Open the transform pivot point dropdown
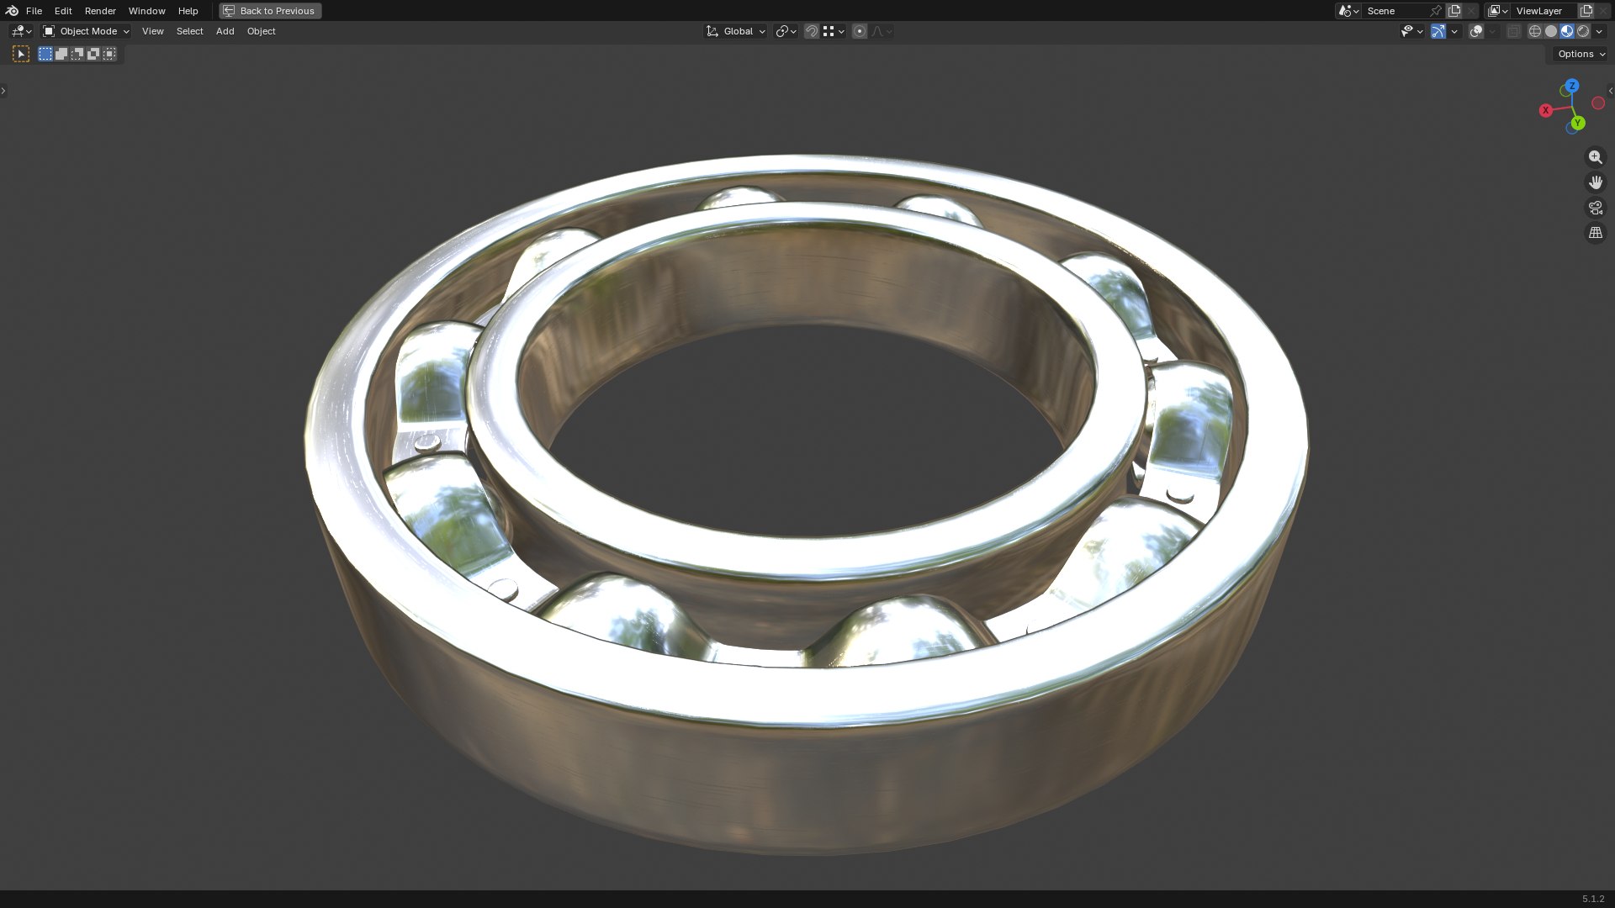 tap(786, 31)
